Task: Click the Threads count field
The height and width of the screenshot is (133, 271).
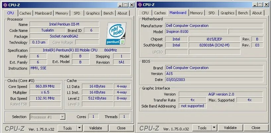Action: click(124, 117)
